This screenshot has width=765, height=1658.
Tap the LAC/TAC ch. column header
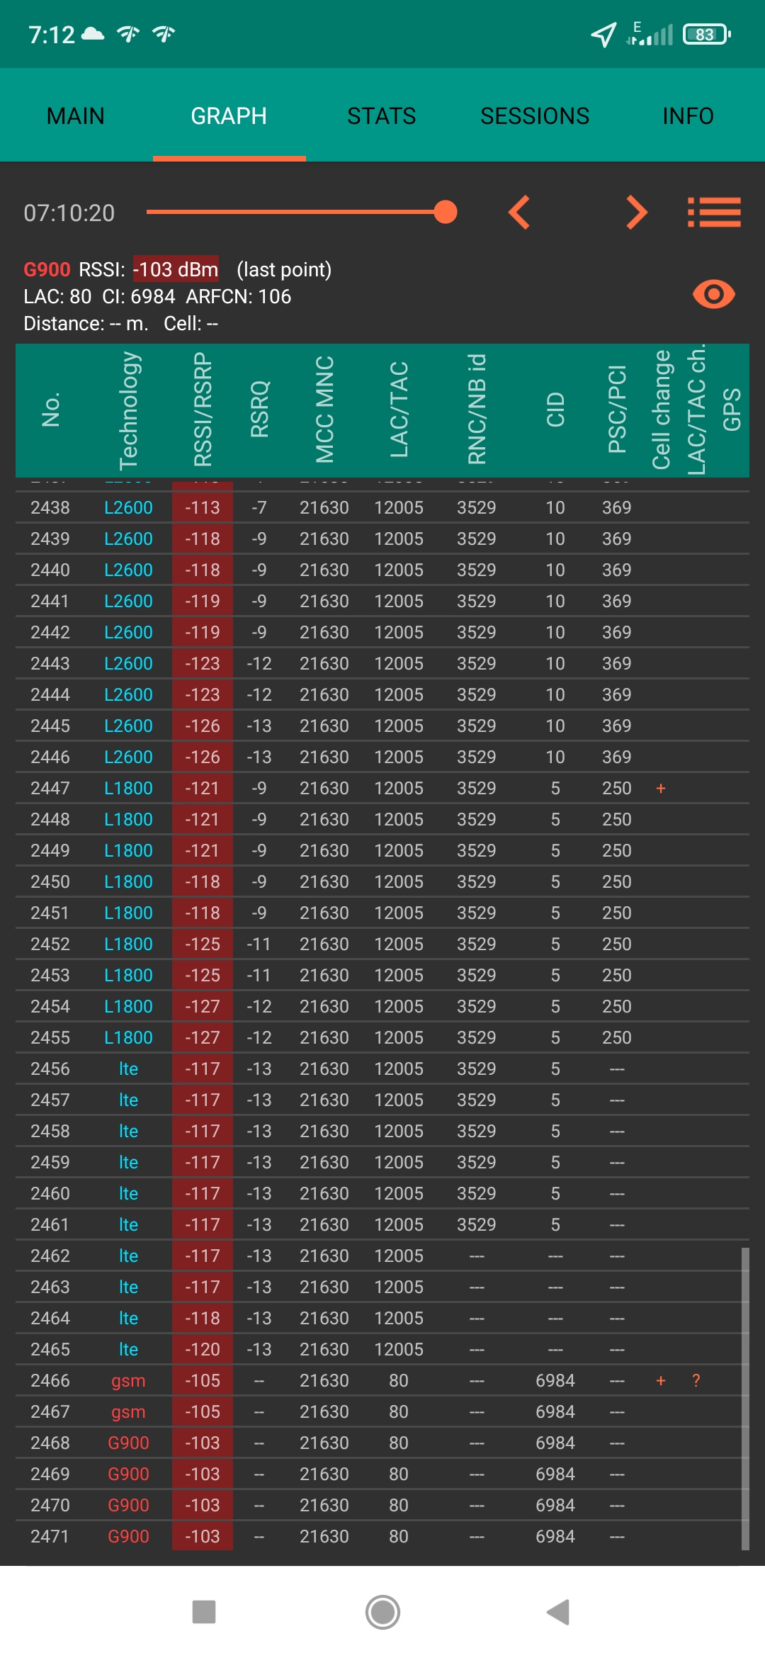696,410
